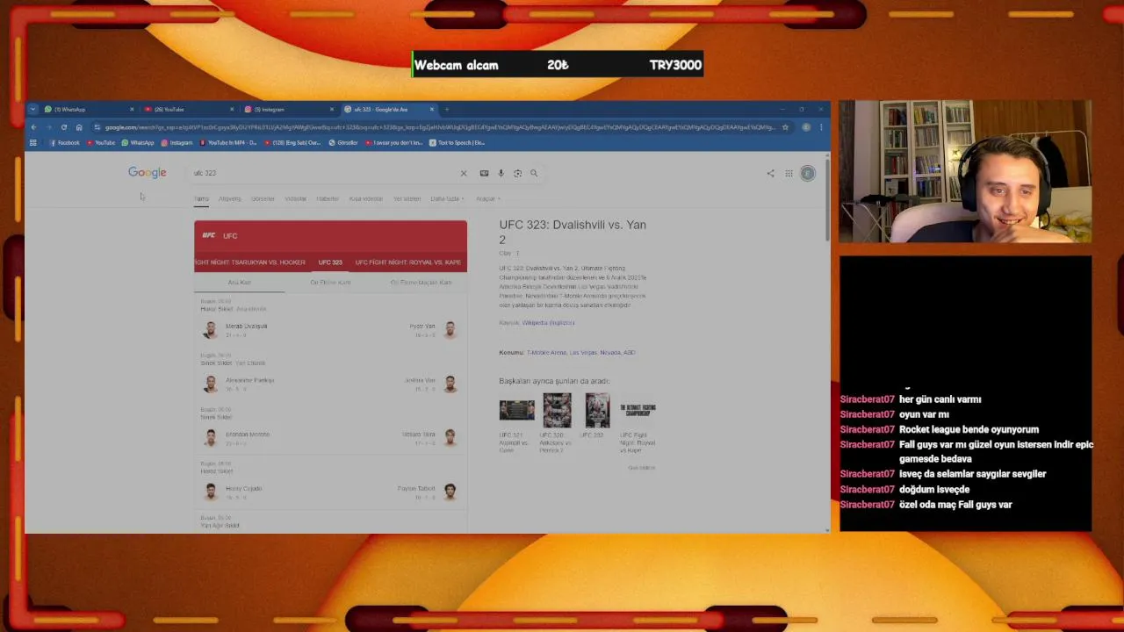The width and height of the screenshot is (1124, 632).
Task: Click the share icon on results page
Action: pos(770,173)
